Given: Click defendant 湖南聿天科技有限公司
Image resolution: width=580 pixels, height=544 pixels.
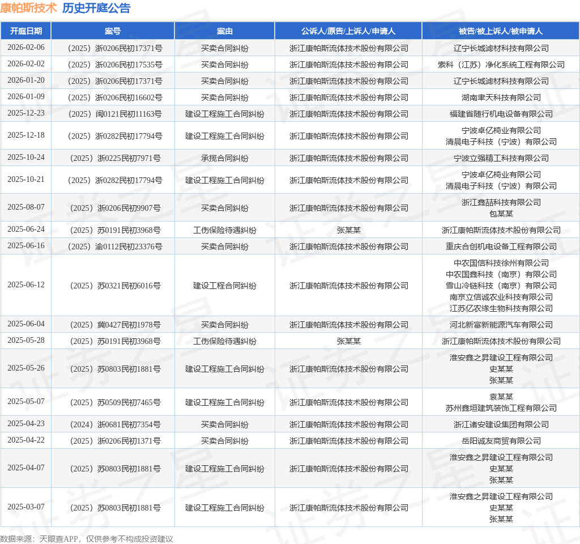Looking at the screenshot, I should 501,97.
